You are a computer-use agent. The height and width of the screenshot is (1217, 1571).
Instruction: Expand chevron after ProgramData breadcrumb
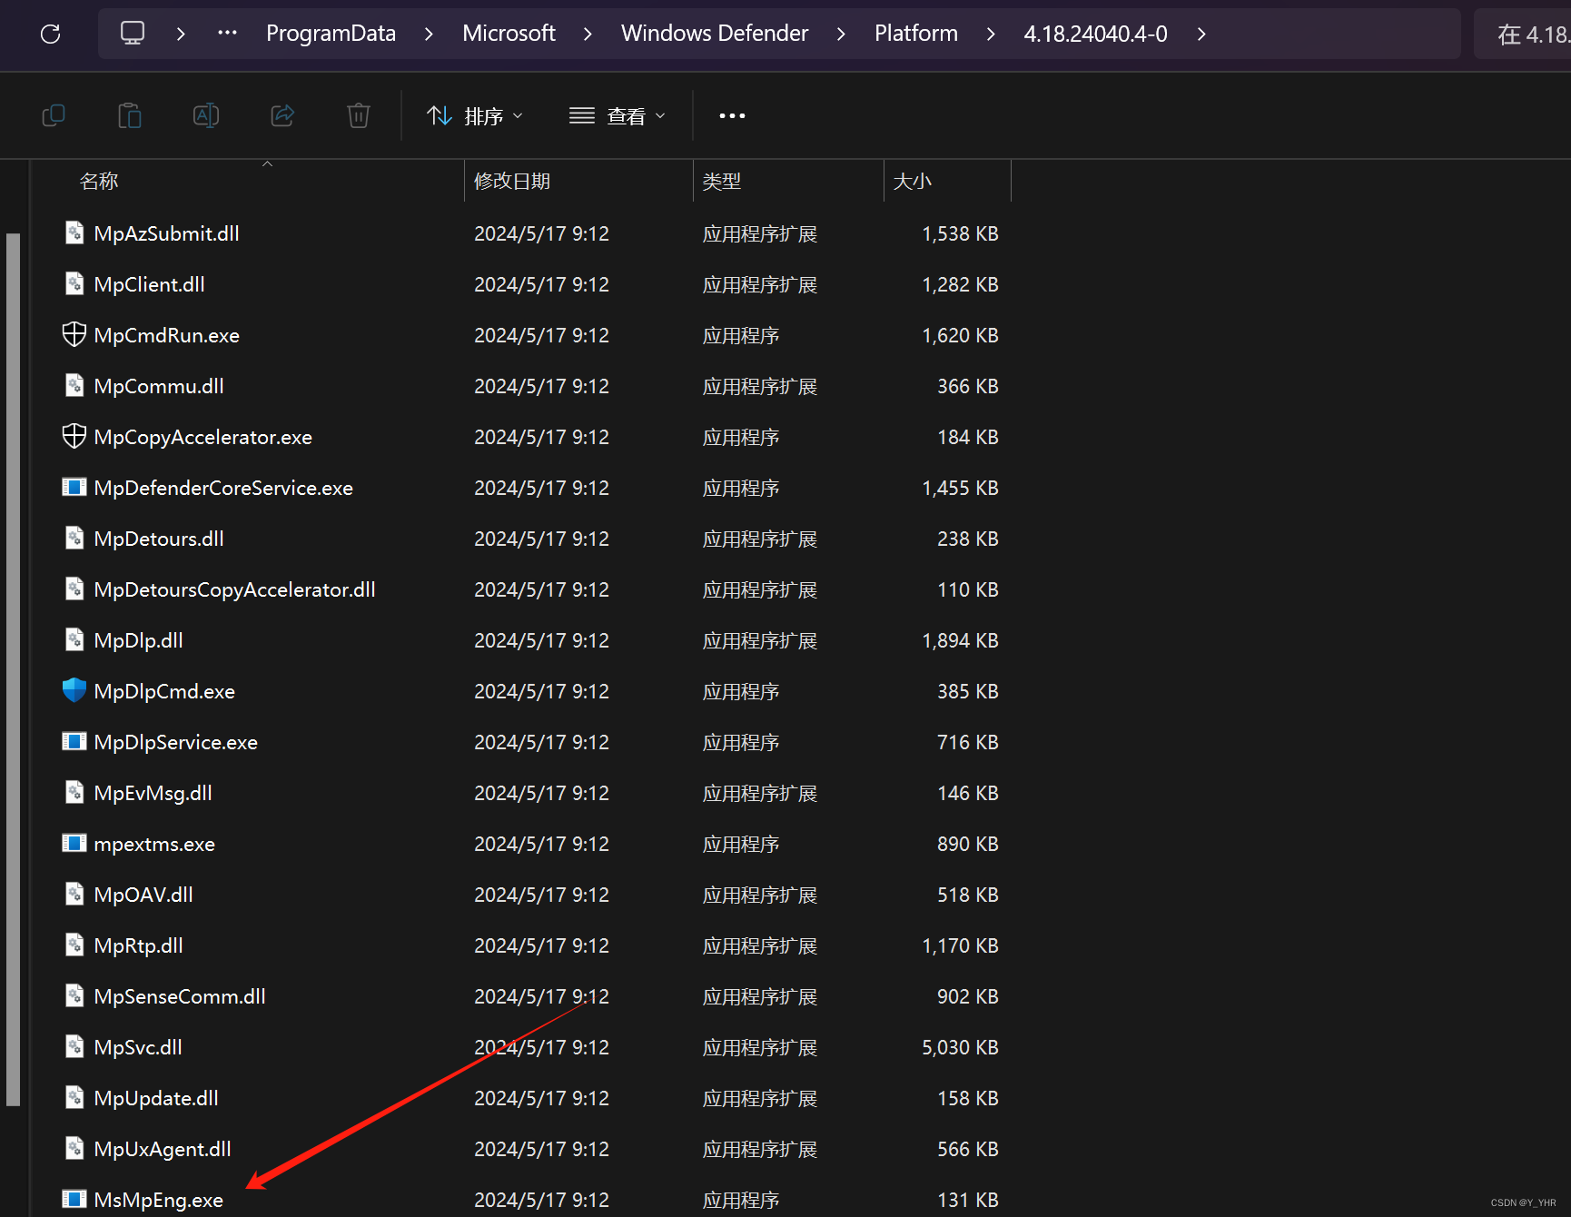(x=429, y=34)
